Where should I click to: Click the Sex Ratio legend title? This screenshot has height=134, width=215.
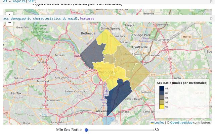(x=182, y=82)
